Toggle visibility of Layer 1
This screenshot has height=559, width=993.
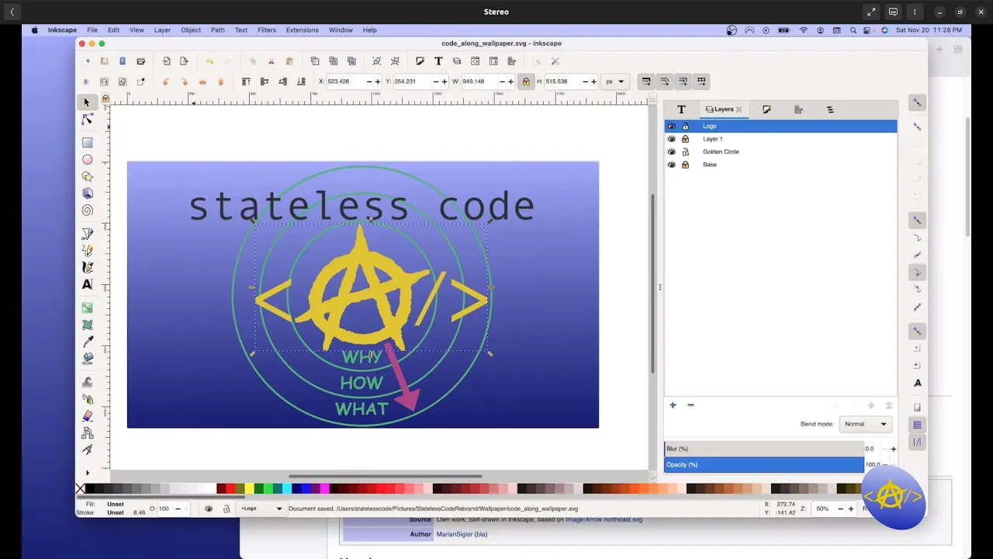672,139
